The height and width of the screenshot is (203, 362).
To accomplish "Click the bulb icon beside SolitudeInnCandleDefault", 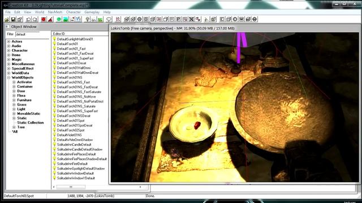I will click(x=54, y=144).
